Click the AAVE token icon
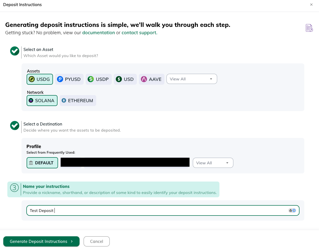This screenshot has width=319, height=250. tap(144, 79)
